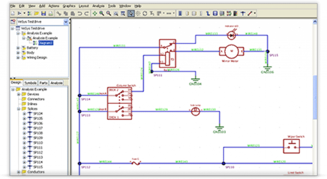
Task: Select the Undo arrow in toolbar
Action: tap(80, 13)
